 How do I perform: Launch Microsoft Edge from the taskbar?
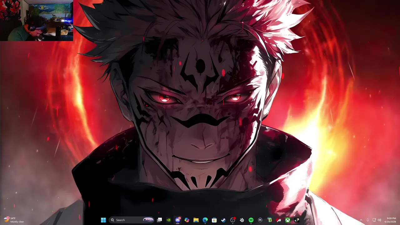(205, 220)
